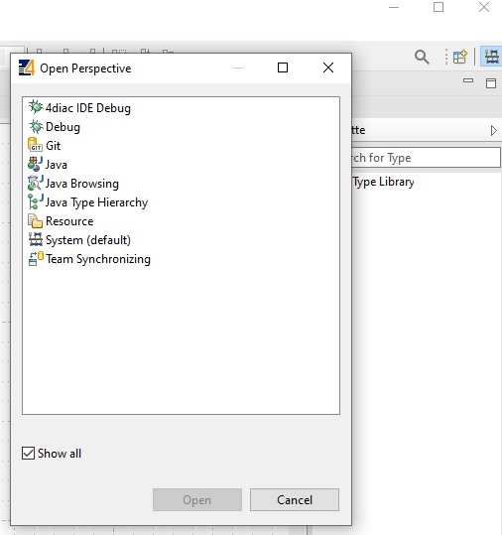Image resolution: width=502 pixels, height=535 pixels.
Task: Select the Java Browsing perspective icon
Action: (35, 183)
